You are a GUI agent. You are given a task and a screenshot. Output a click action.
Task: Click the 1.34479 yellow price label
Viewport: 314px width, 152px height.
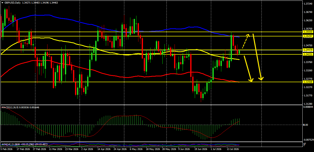(308, 50)
